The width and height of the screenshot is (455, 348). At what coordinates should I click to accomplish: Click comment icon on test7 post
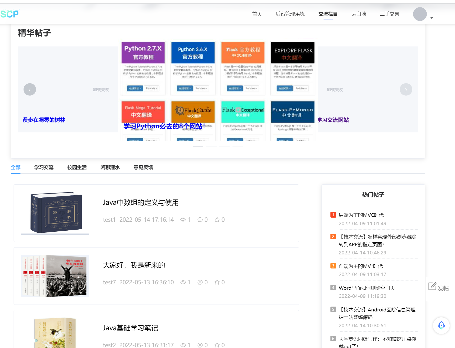coord(200,282)
